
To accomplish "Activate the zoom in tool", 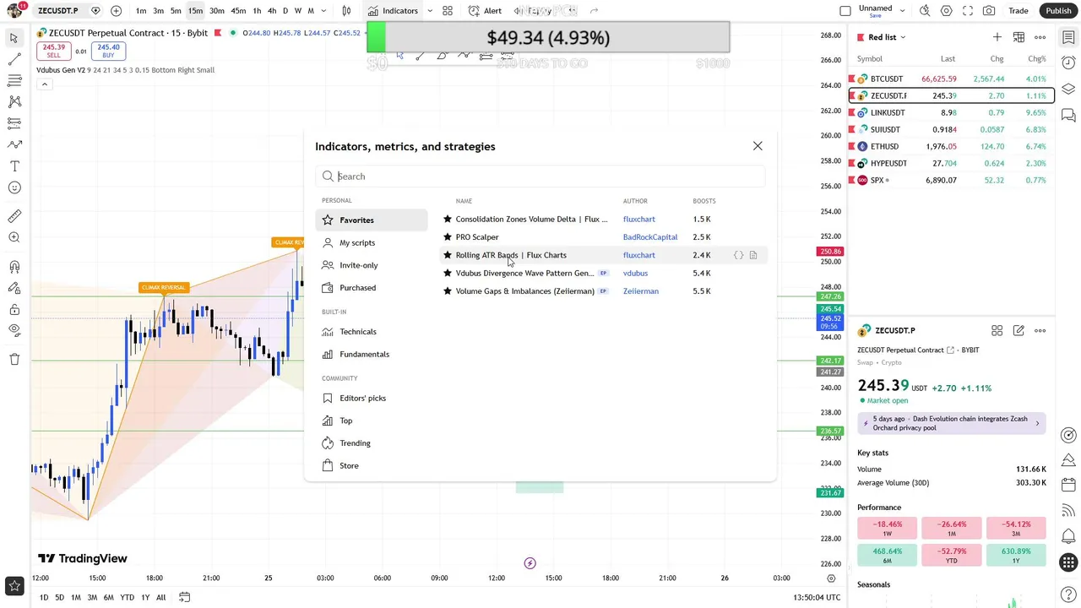I will tap(14, 237).
